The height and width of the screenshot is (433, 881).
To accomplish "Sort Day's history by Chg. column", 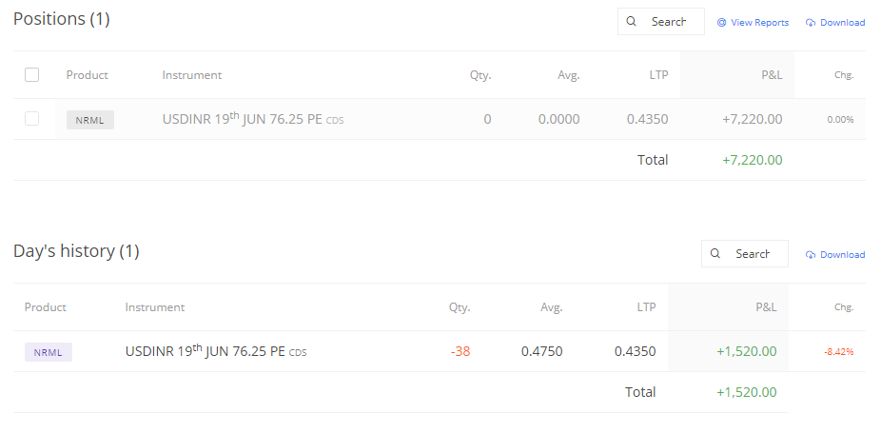I will tap(844, 307).
